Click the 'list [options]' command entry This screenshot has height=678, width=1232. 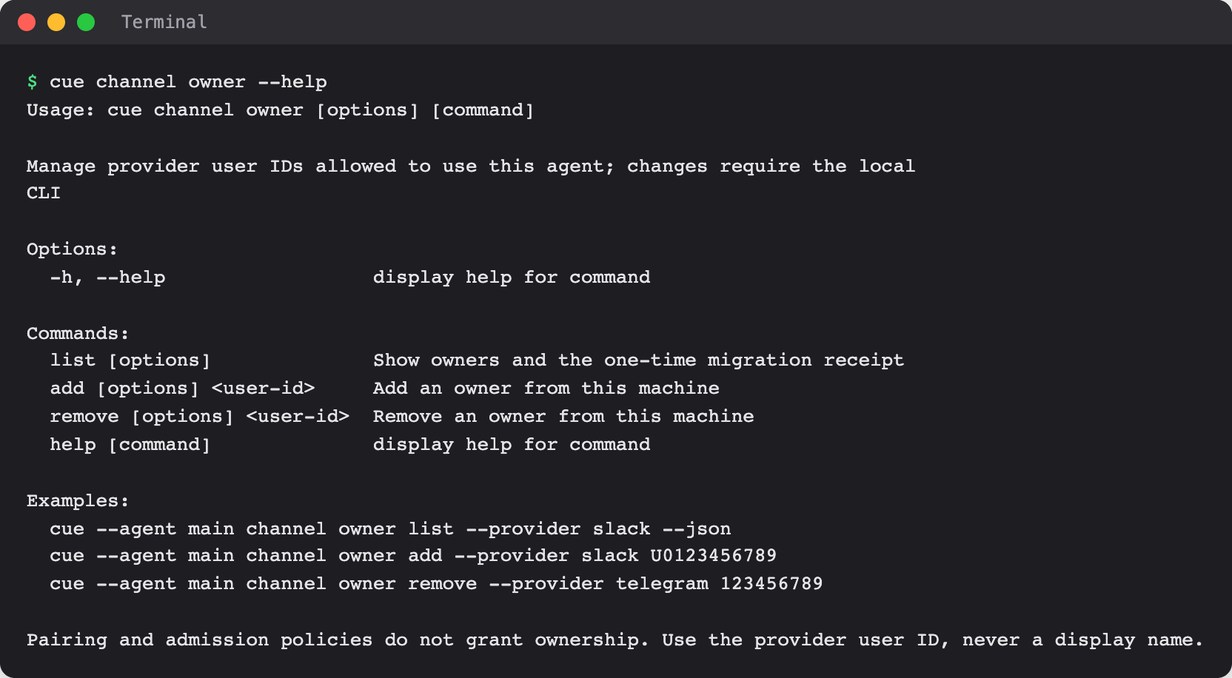tap(130, 360)
